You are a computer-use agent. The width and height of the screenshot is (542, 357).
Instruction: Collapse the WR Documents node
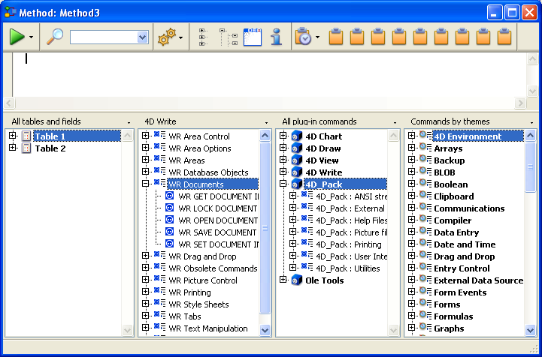tap(146, 184)
